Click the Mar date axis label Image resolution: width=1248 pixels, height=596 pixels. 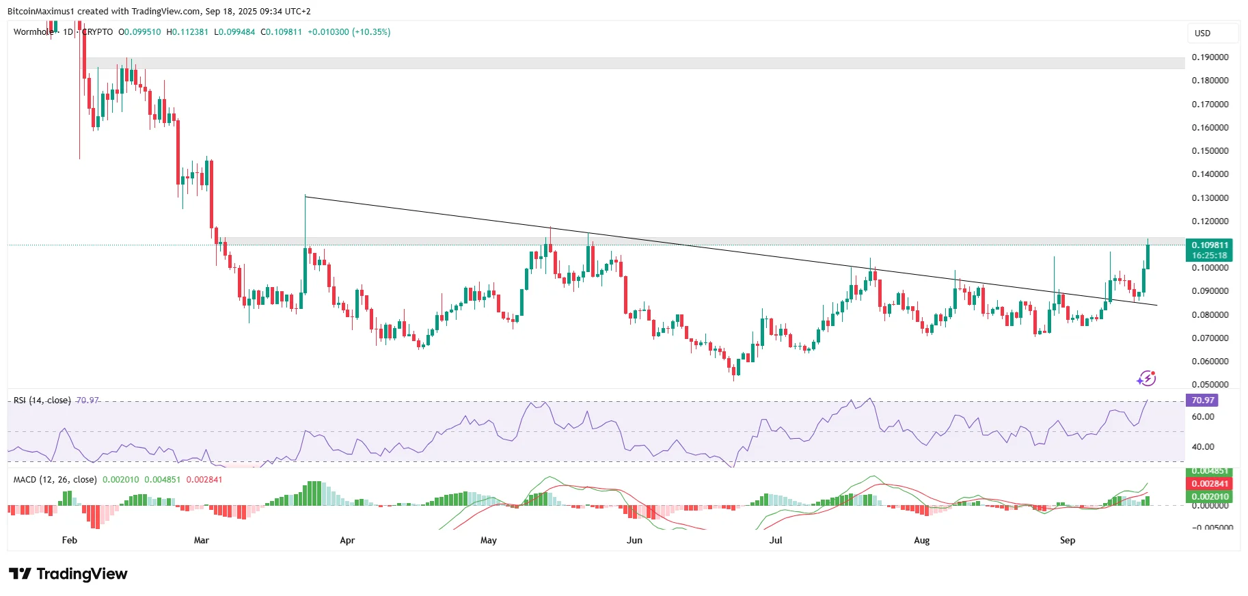click(202, 541)
